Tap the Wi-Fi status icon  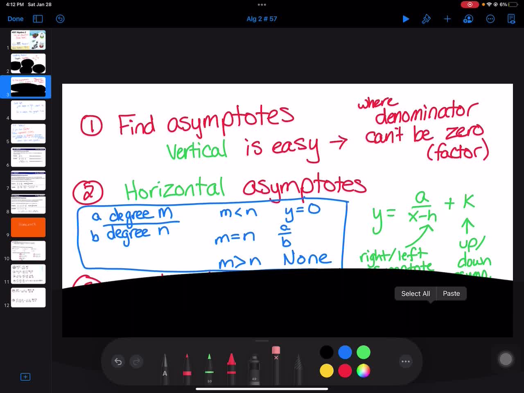[x=489, y=5]
